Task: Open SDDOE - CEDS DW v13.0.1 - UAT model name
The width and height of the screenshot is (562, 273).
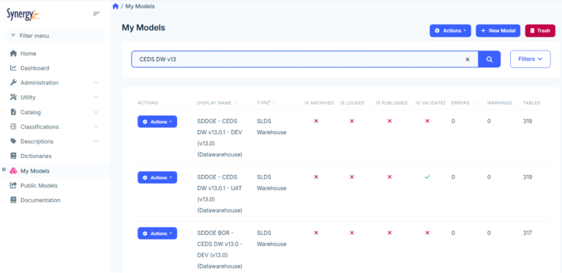Action: click(220, 194)
